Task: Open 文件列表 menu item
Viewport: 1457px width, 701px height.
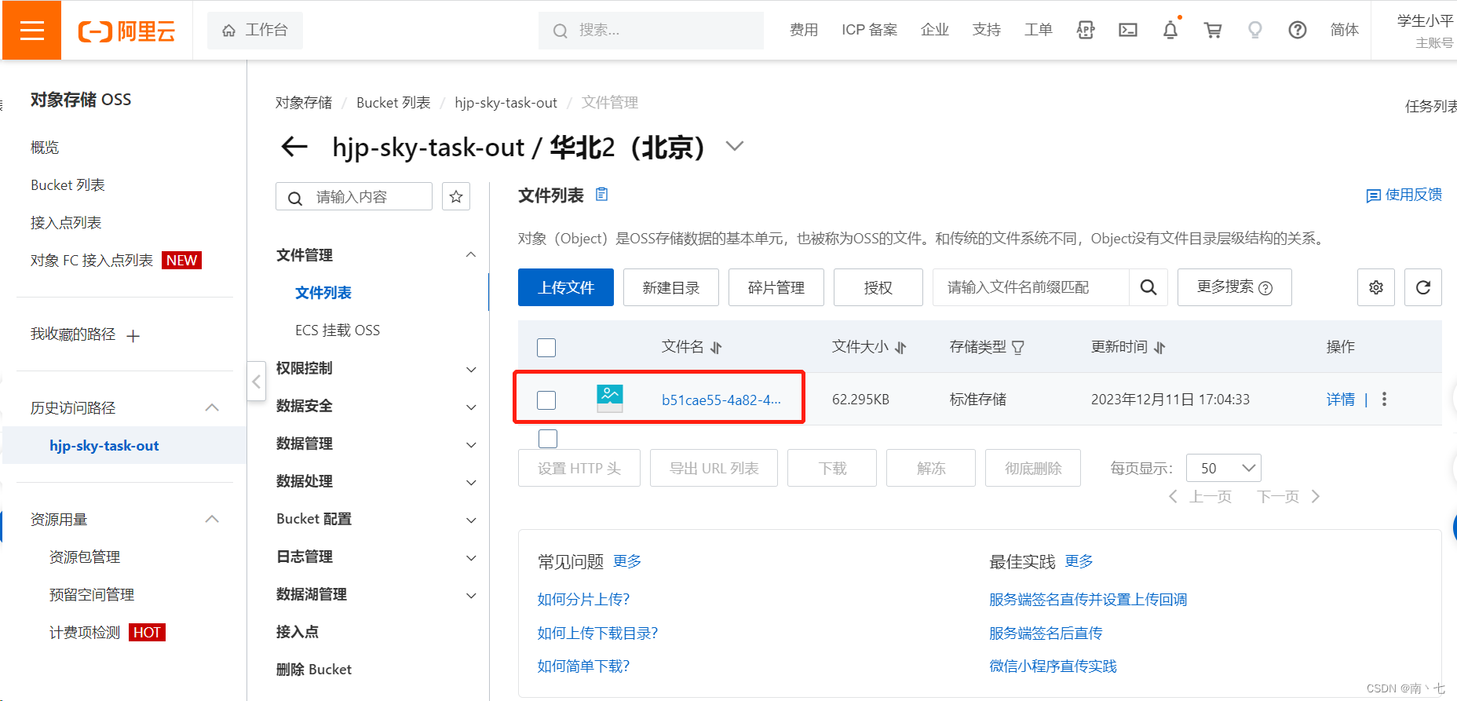Action: coord(323,292)
